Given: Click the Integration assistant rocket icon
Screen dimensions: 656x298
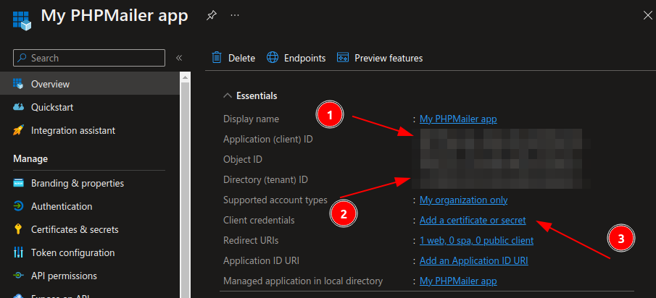Looking at the screenshot, I should pyautogui.click(x=18, y=131).
